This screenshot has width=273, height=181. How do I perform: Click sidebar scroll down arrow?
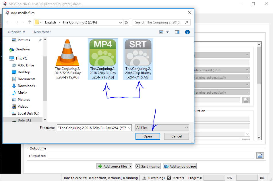pyautogui.click(x=45, y=119)
